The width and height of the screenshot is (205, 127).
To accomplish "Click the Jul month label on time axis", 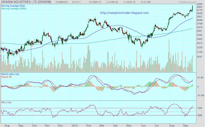I will (157, 126).
